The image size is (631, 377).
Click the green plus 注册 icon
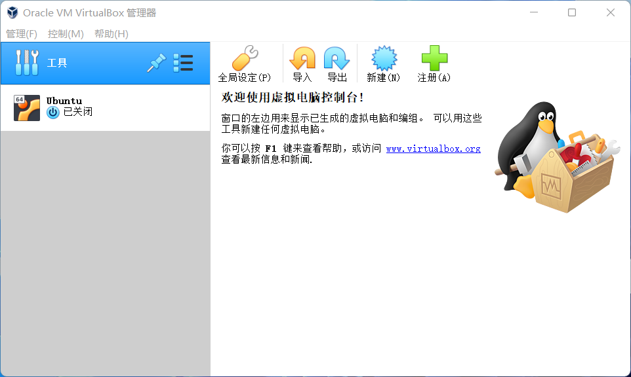coord(434,59)
